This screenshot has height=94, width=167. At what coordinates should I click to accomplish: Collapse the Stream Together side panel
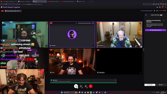pos(146,15)
